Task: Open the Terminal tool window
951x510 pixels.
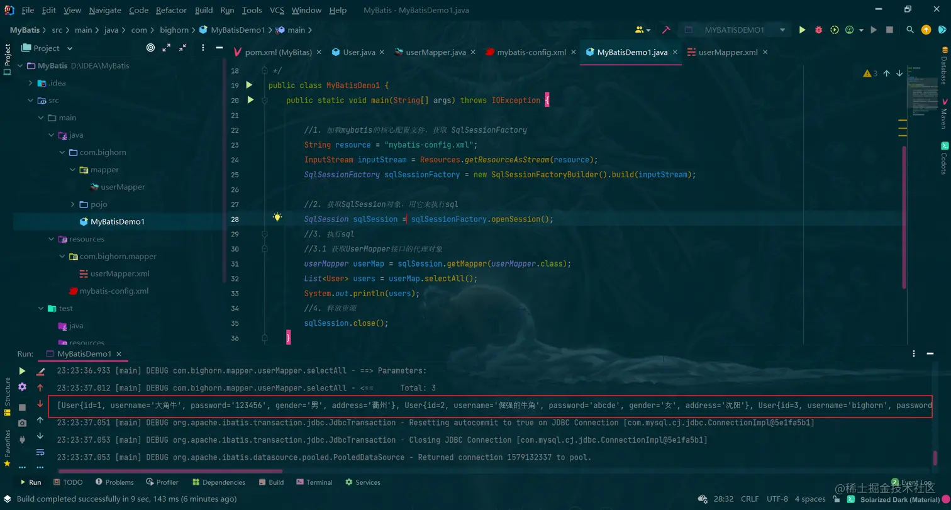Action: point(314,482)
